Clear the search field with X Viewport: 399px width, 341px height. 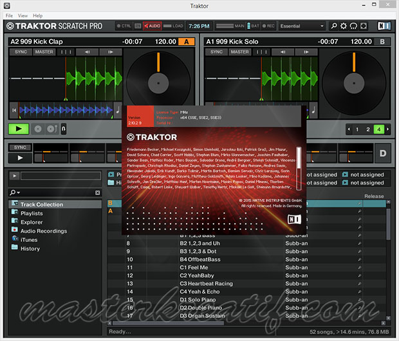click(x=97, y=193)
